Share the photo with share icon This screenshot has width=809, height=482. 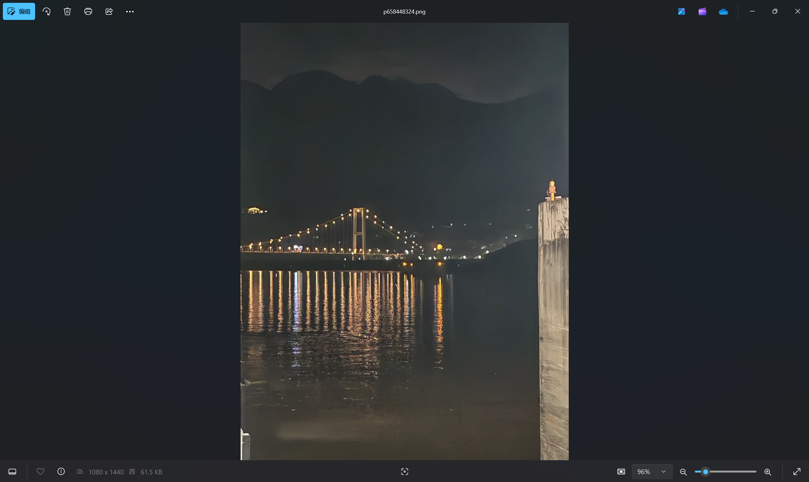coord(109,11)
